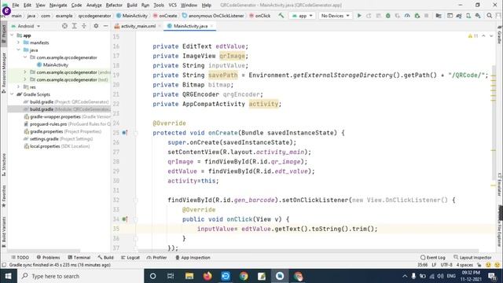Click the Stop run toolbar icon
This screenshot has height=283, width=503.
click(x=426, y=16)
